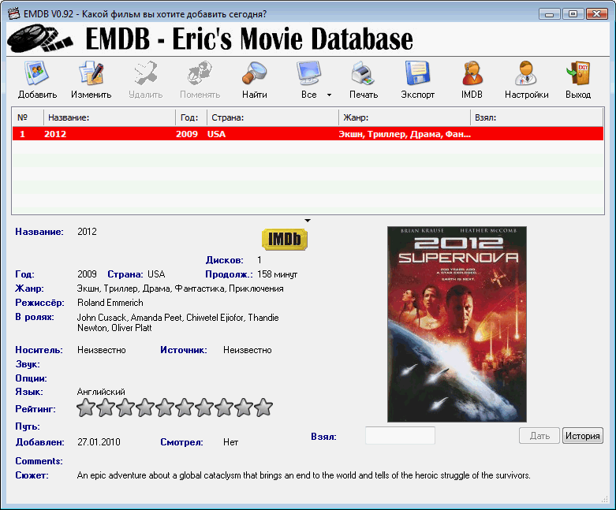Click the disabled Дать button

click(539, 436)
